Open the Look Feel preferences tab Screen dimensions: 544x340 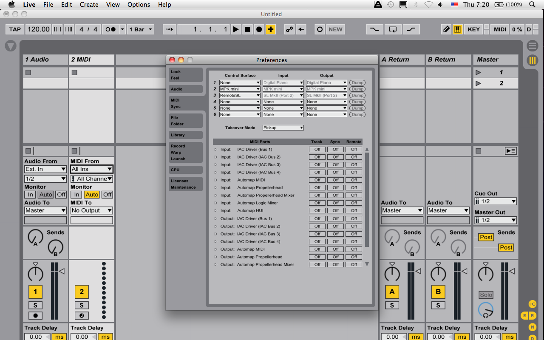click(185, 75)
